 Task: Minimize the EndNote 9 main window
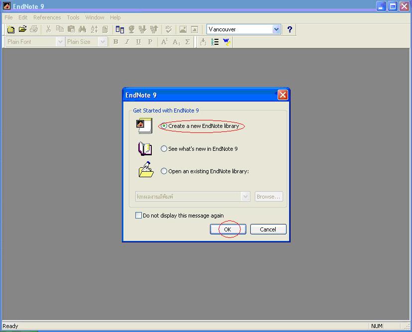coord(381,6)
